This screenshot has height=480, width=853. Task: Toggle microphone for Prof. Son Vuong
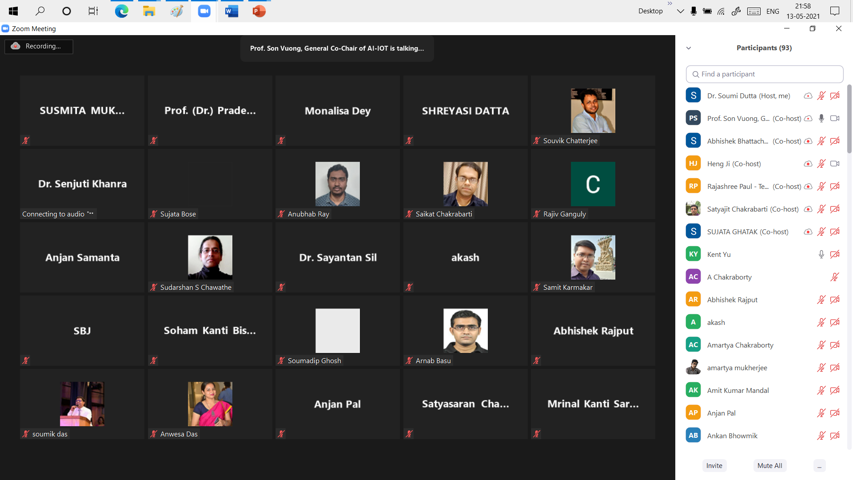tap(821, 118)
